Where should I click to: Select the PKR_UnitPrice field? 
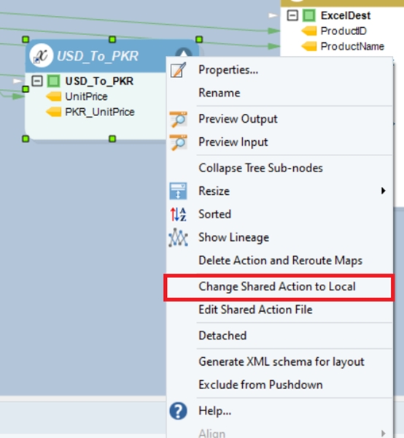pos(100,112)
